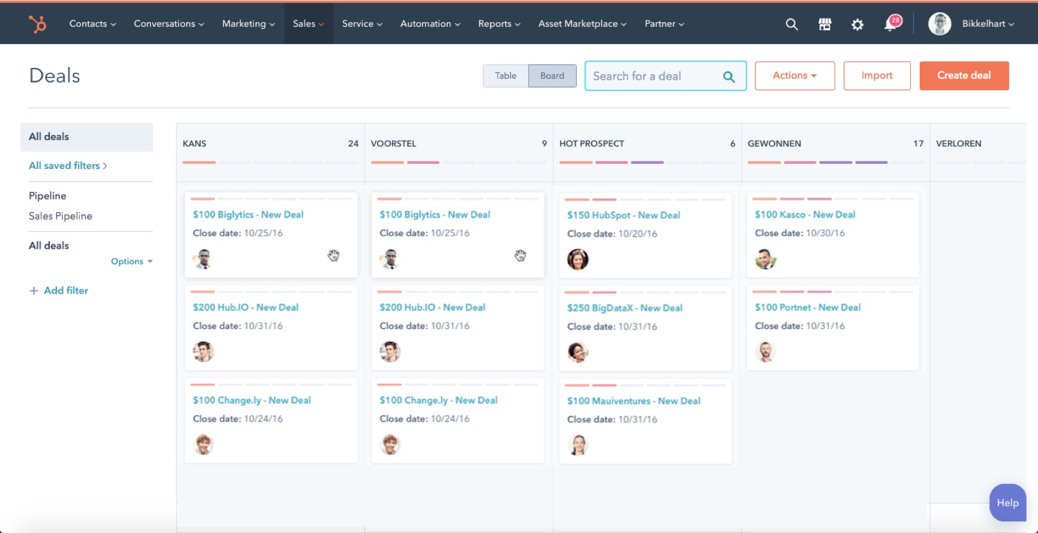1038x533 pixels.
Task: Click the Add filter link
Action: pyautogui.click(x=66, y=290)
